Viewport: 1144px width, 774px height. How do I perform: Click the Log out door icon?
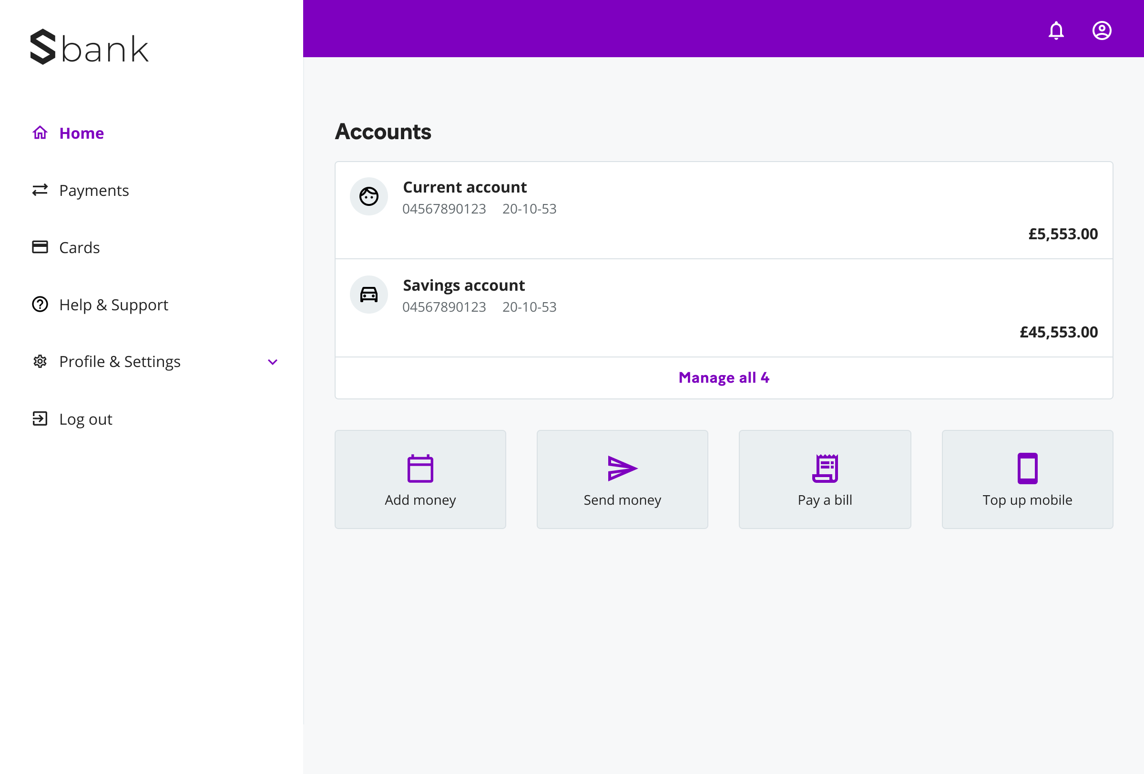tap(40, 419)
